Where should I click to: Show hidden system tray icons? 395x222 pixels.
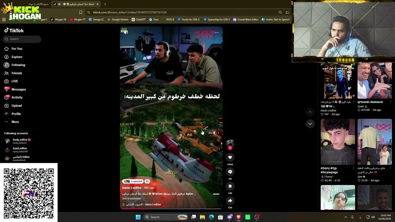(346, 217)
